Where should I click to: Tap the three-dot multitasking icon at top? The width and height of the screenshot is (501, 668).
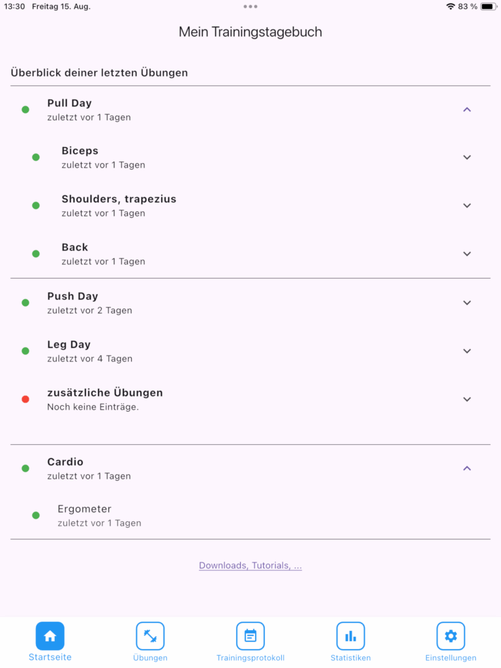tap(250, 7)
